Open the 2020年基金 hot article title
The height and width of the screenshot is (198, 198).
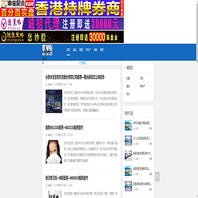[142, 123]
